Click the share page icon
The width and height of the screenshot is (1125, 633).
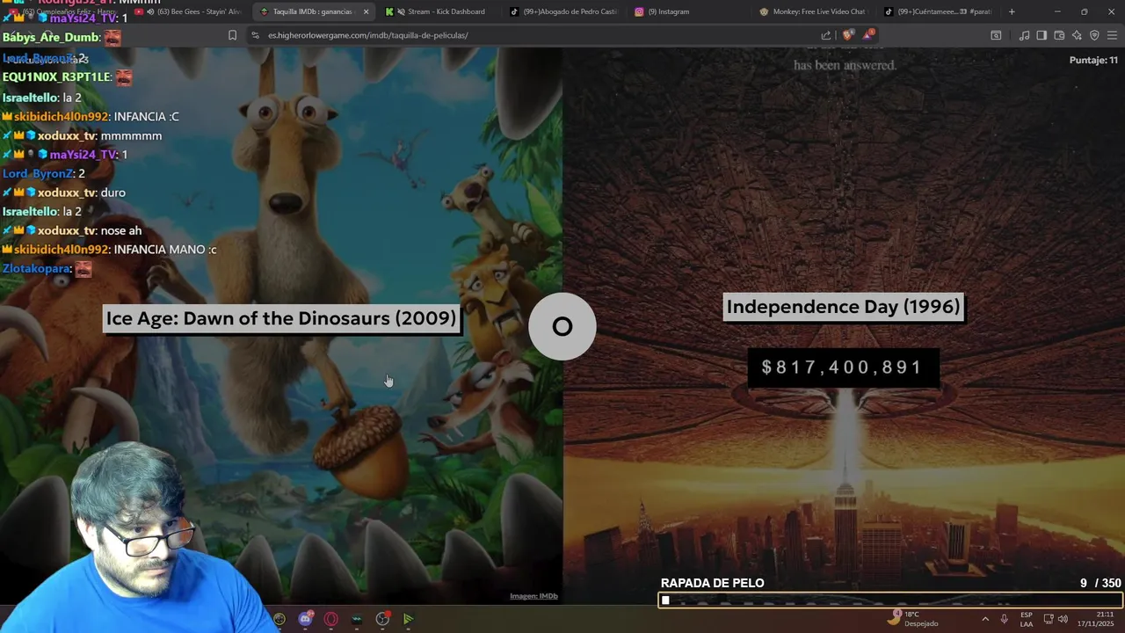(826, 35)
